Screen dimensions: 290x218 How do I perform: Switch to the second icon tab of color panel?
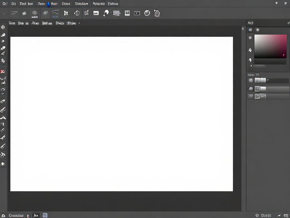click(x=258, y=30)
